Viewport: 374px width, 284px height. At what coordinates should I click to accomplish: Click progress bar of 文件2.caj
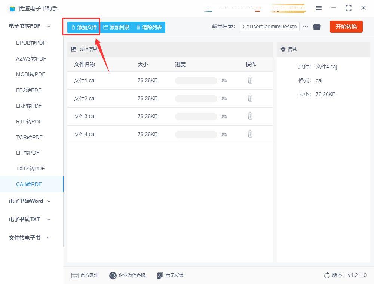pos(196,98)
